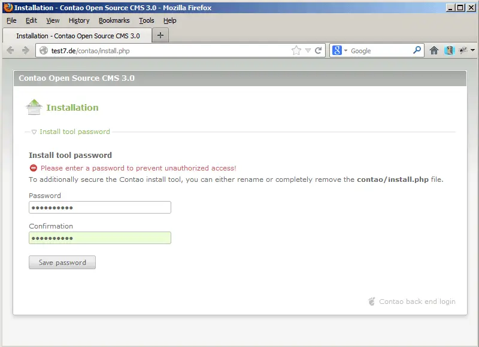Image resolution: width=479 pixels, height=347 pixels.
Task: Open the Tools menu
Action: pyautogui.click(x=146, y=20)
